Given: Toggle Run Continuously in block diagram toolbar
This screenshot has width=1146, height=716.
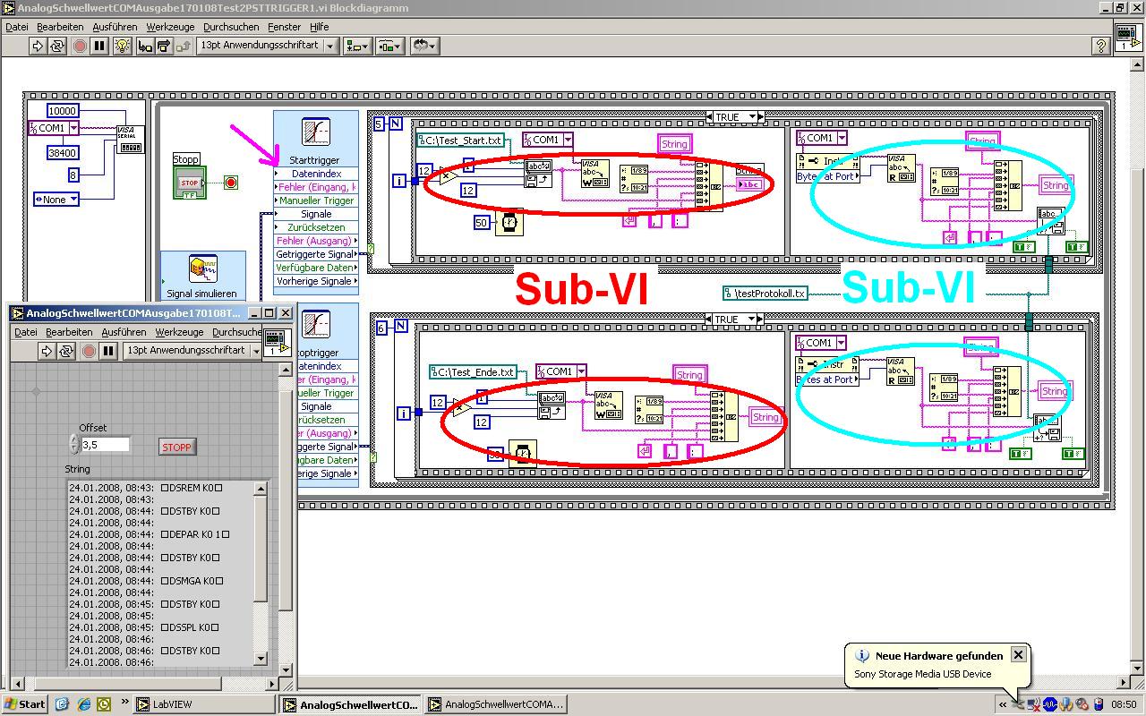Looking at the screenshot, I should tap(57, 46).
